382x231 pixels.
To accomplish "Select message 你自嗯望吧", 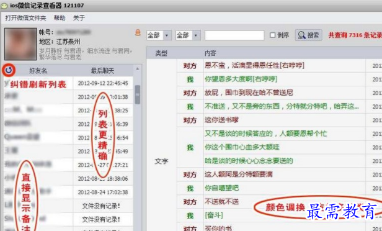I will 222,188.
